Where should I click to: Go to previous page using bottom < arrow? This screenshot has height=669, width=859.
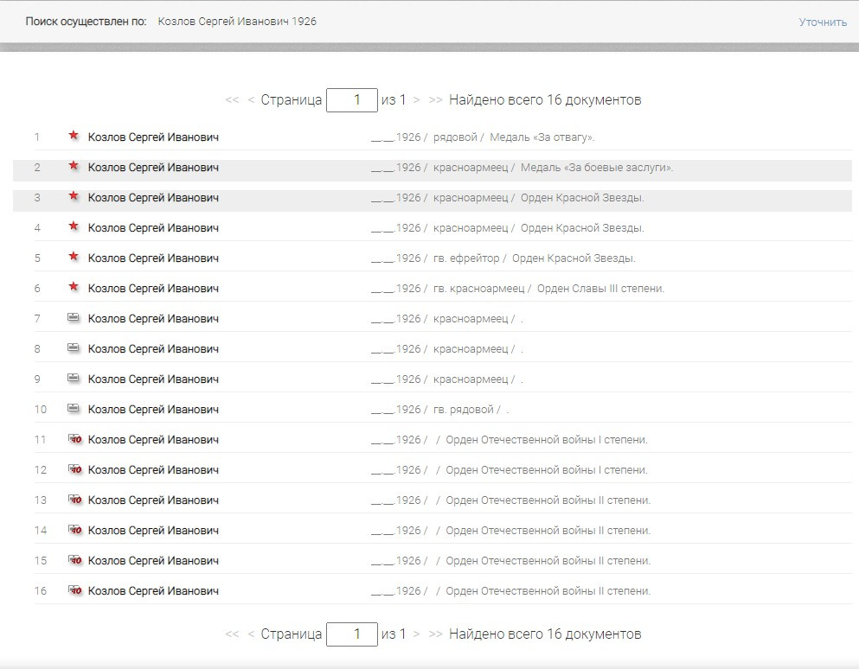pos(251,634)
